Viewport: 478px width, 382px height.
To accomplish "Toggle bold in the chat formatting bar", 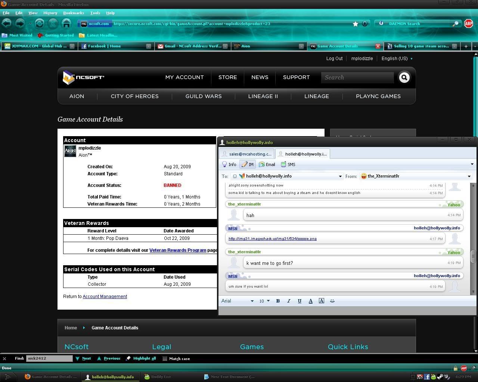I will [x=278, y=301].
